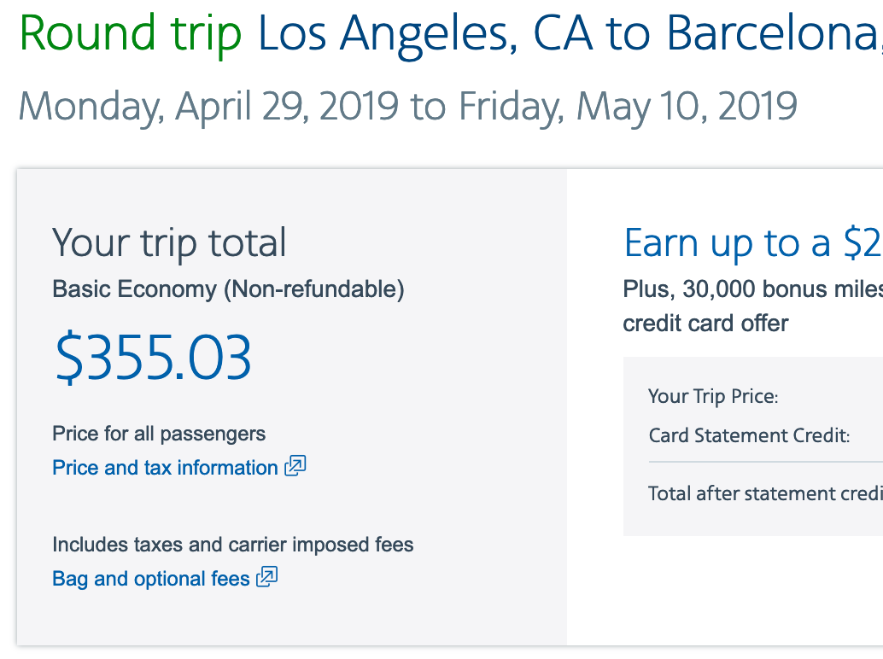Click the Card Statement Credit row label
The width and height of the screenshot is (883, 659).
pos(749,436)
